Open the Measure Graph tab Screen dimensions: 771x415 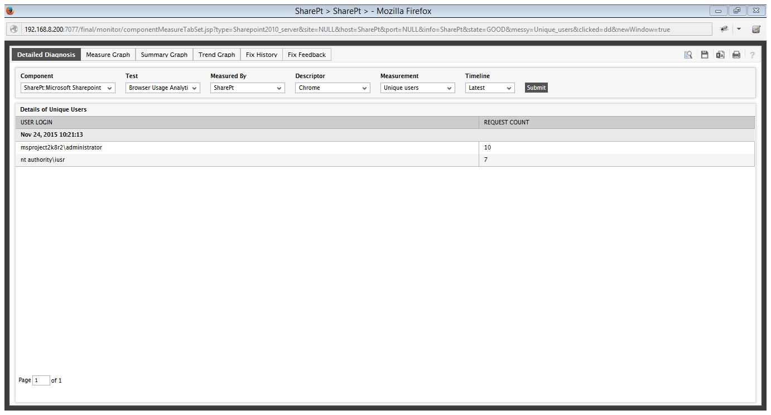(x=108, y=55)
